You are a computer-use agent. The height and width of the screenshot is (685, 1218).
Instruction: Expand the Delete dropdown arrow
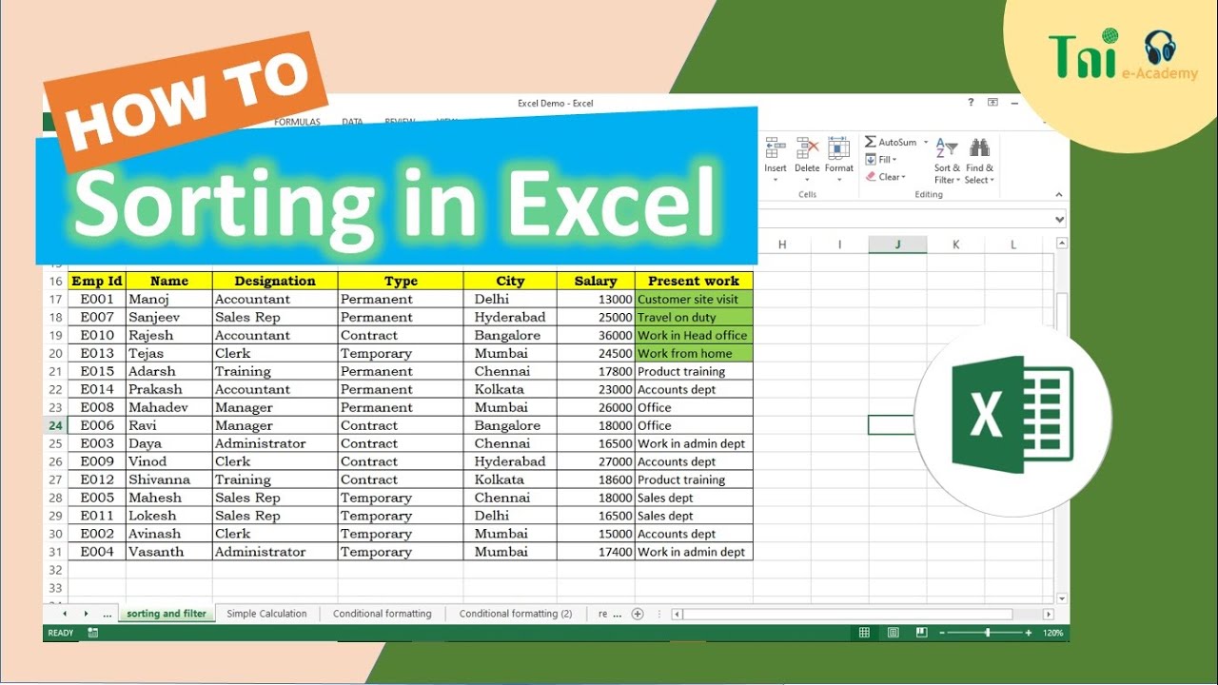807,181
